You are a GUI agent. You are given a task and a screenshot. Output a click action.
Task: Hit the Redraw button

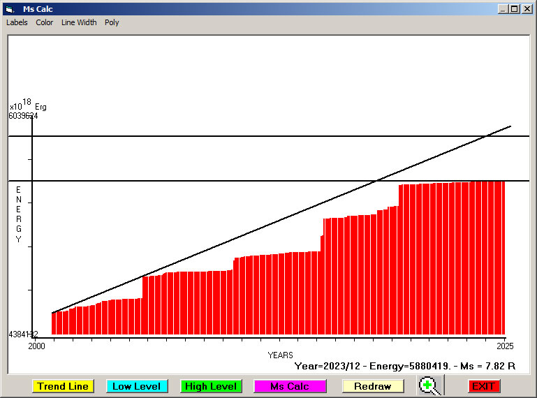point(372,386)
